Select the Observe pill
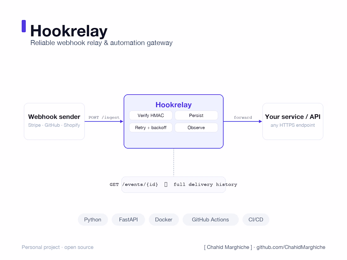 (196, 128)
